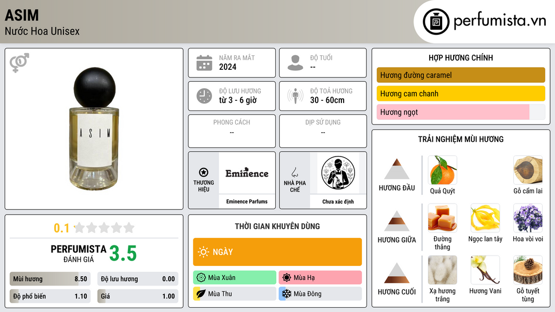Click the person icon beside Độ tuổi
The image size is (555, 312).
[295, 63]
